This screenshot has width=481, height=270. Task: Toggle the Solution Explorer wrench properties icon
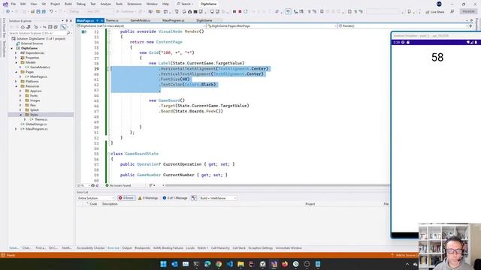[63, 27]
